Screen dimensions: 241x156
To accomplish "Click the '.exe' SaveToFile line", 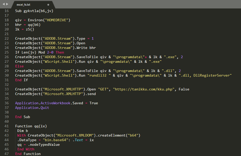I will [x=99, y=57].
